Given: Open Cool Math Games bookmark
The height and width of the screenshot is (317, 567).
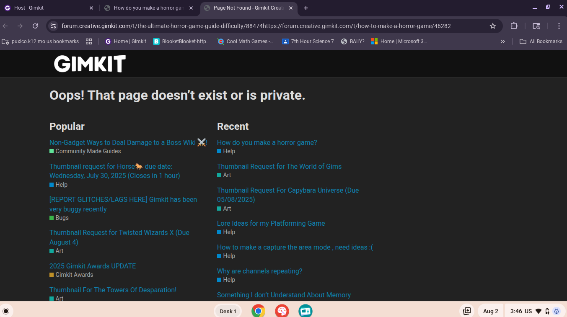Looking at the screenshot, I should click(246, 41).
